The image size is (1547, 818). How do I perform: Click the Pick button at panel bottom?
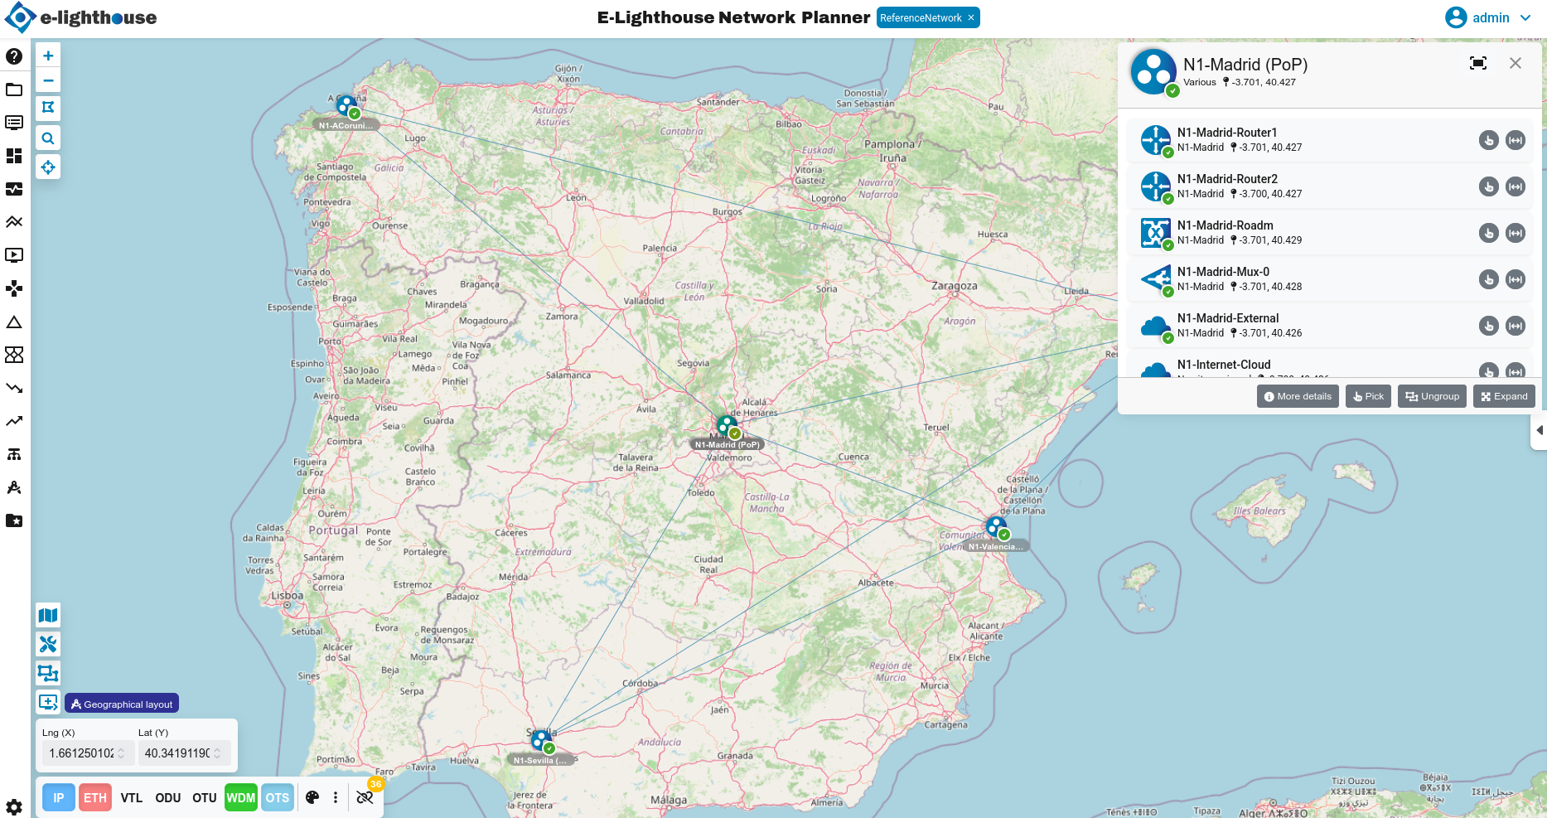pyautogui.click(x=1368, y=396)
